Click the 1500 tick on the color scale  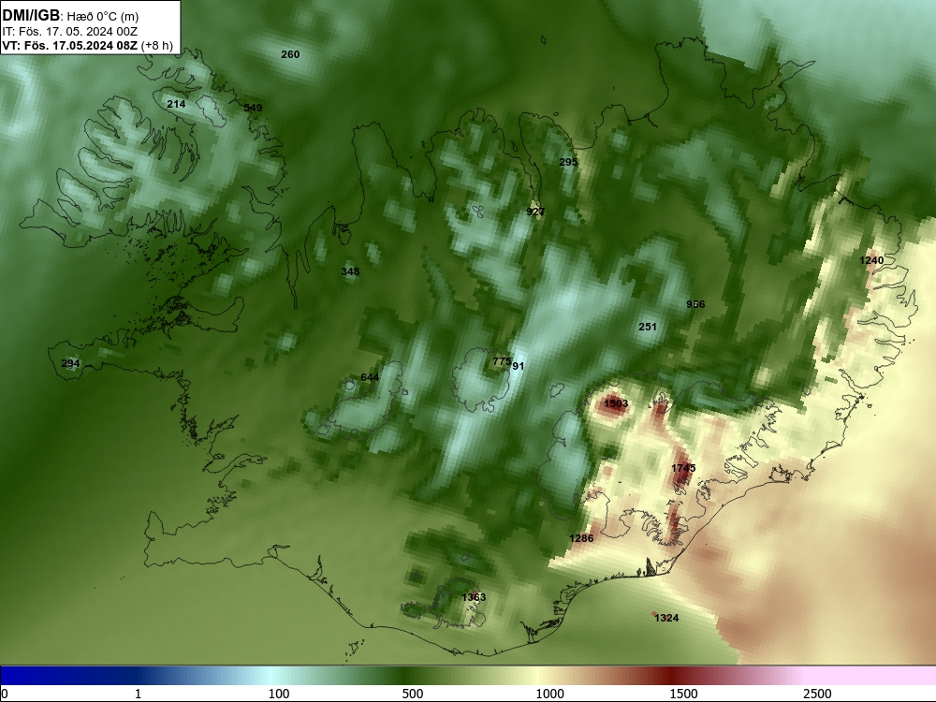[x=683, y=694]
